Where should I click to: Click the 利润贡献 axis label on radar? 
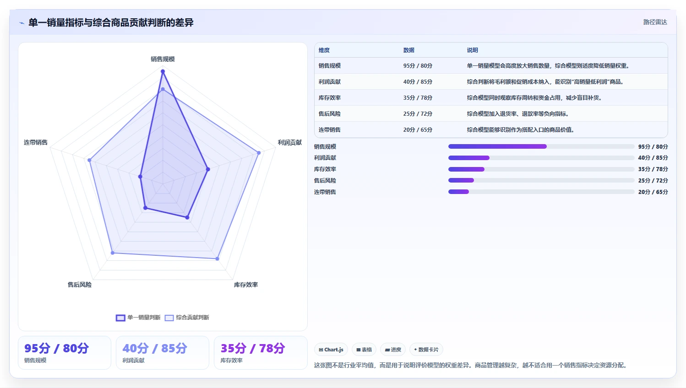pyautogui.click(x=290, y=143)
